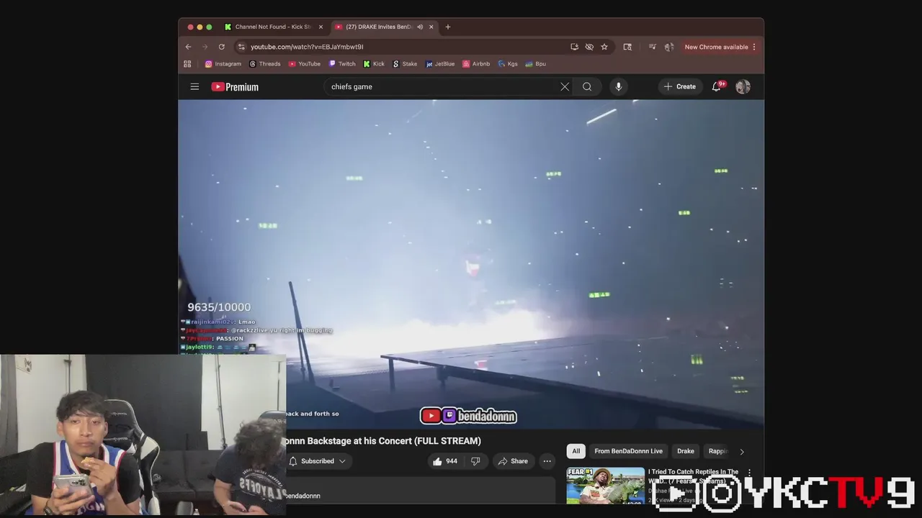Open the apps grid in the bookmarks bar
Viewport: 922px width, 518px height.
[187, 64]
